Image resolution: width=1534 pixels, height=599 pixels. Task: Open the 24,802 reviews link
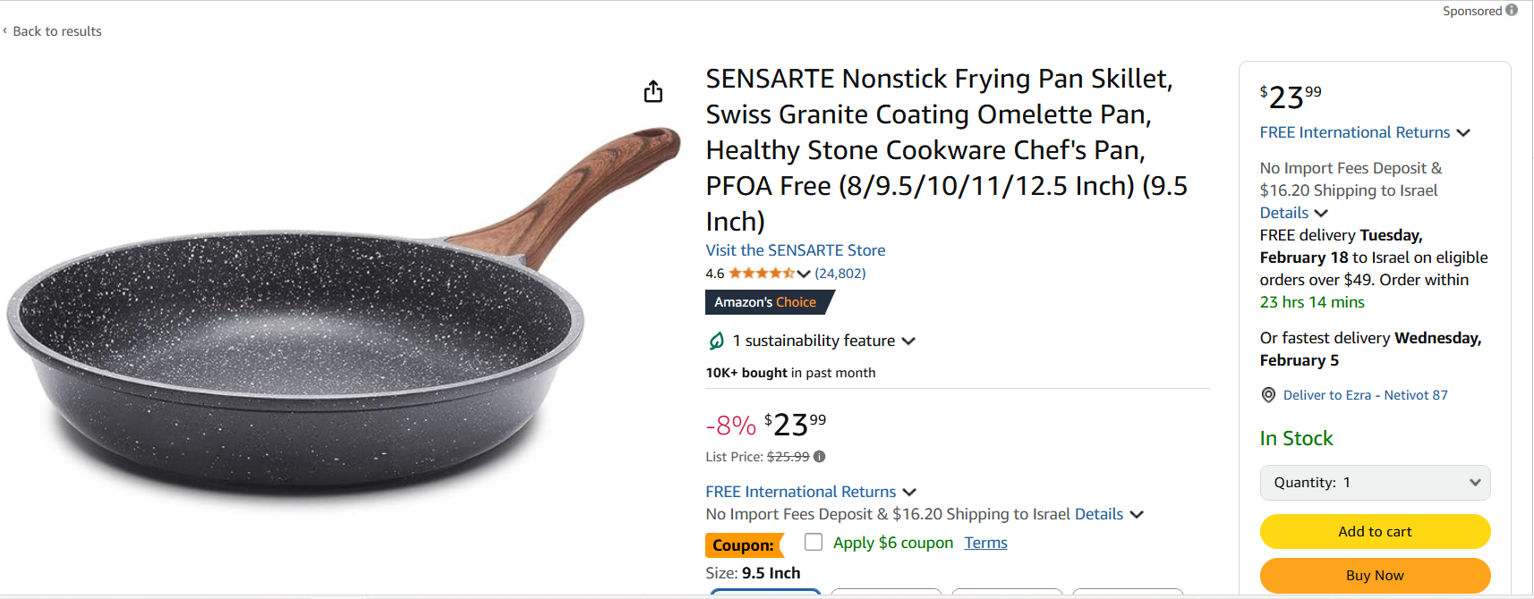839,274
